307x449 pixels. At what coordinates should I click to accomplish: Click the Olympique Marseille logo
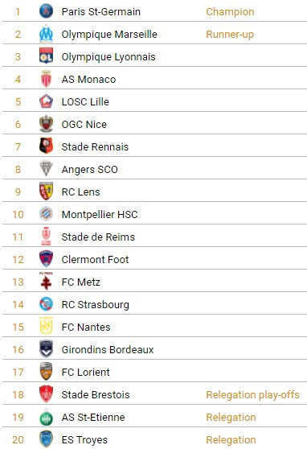click(46, 34)
